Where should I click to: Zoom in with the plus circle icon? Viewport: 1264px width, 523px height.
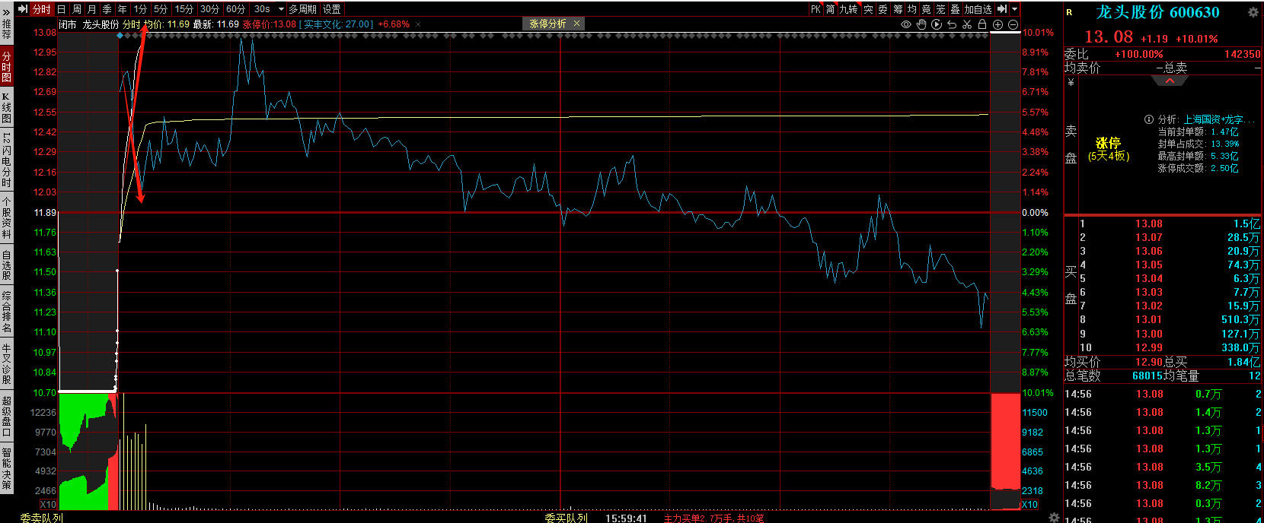click(997, 24)
